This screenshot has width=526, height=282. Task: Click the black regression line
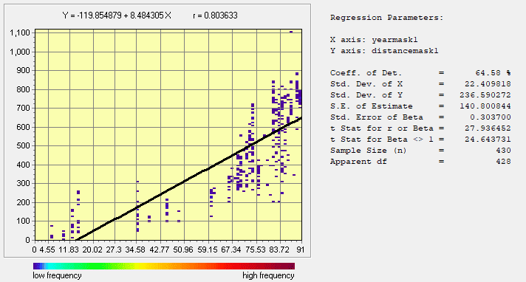[x=189, y=179]
